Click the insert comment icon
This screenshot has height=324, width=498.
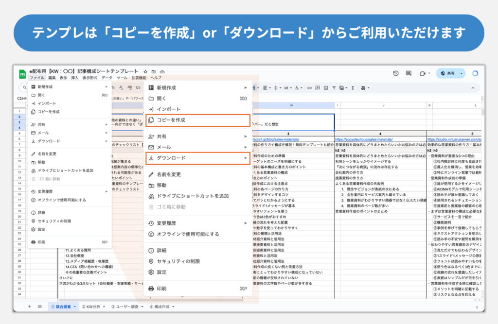[x=318, y=88]
